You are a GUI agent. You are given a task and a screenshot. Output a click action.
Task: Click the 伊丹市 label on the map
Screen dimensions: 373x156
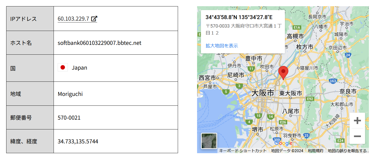pos(234,66)
